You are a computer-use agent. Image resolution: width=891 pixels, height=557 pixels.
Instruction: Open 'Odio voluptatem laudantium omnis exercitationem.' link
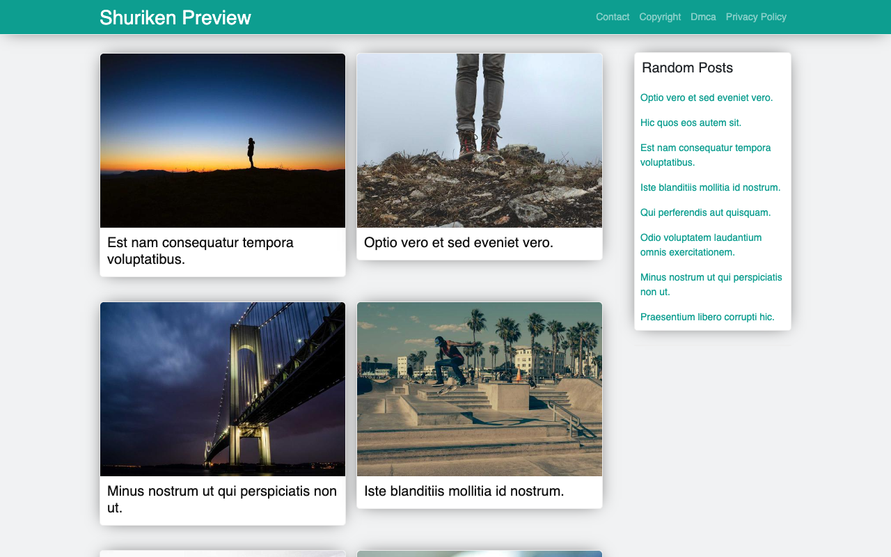pos(701,244)
